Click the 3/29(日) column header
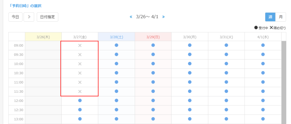This screenshot has width=291, height=124. tap(153, 37)
